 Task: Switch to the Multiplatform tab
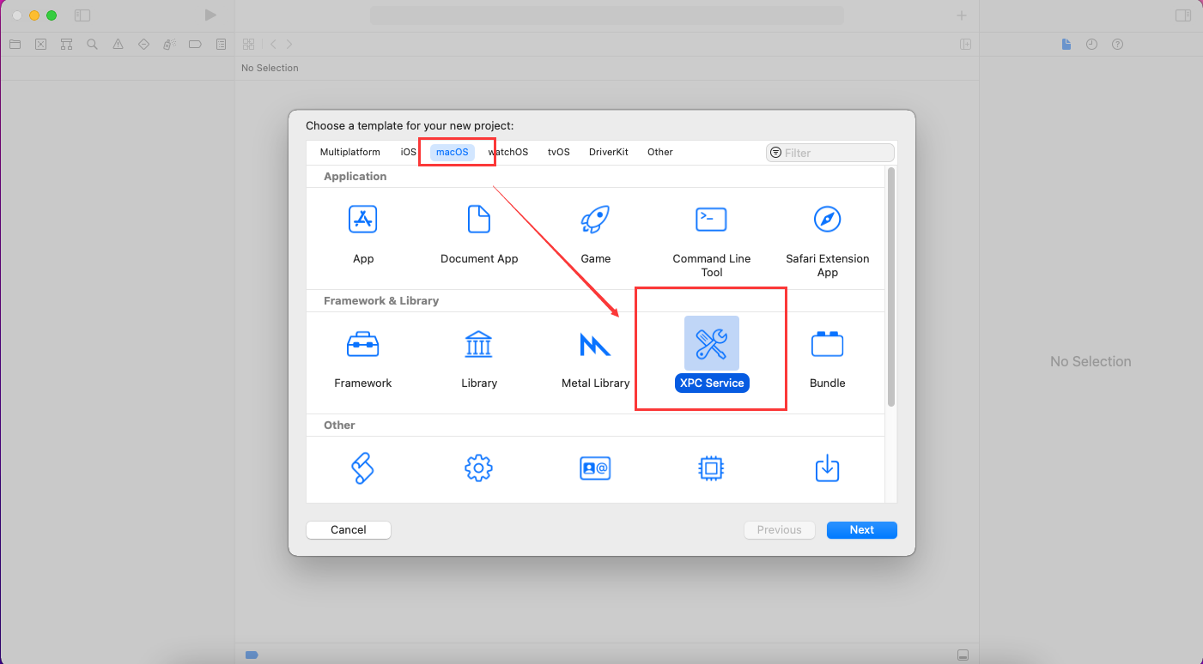(x=349, y=152)
